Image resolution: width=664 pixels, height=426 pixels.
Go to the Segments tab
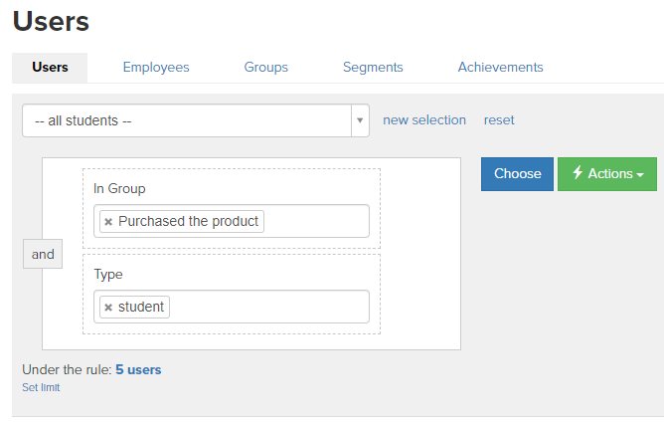click(x=373, y=67)
